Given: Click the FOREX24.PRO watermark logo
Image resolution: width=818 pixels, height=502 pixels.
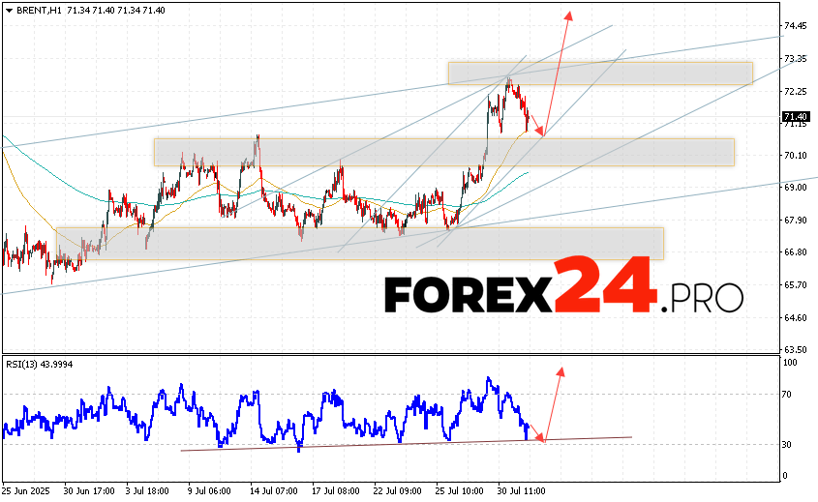Looking at the screenshot, I should (563, 287).
